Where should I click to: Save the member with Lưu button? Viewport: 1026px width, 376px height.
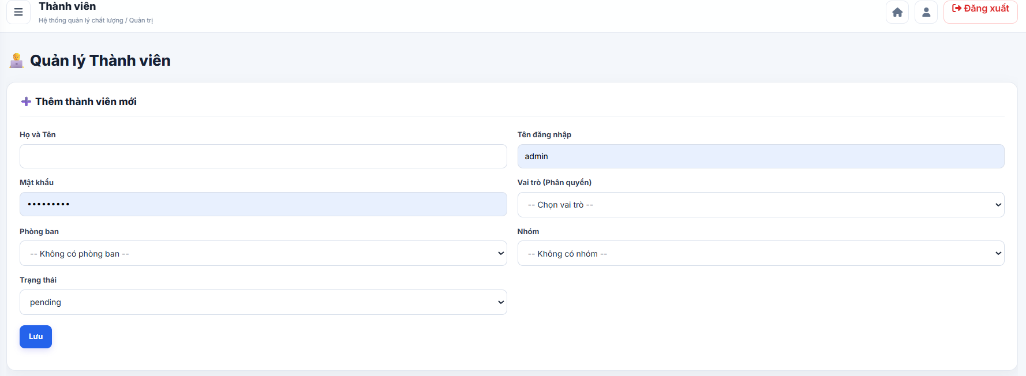(x=36, y=337)
